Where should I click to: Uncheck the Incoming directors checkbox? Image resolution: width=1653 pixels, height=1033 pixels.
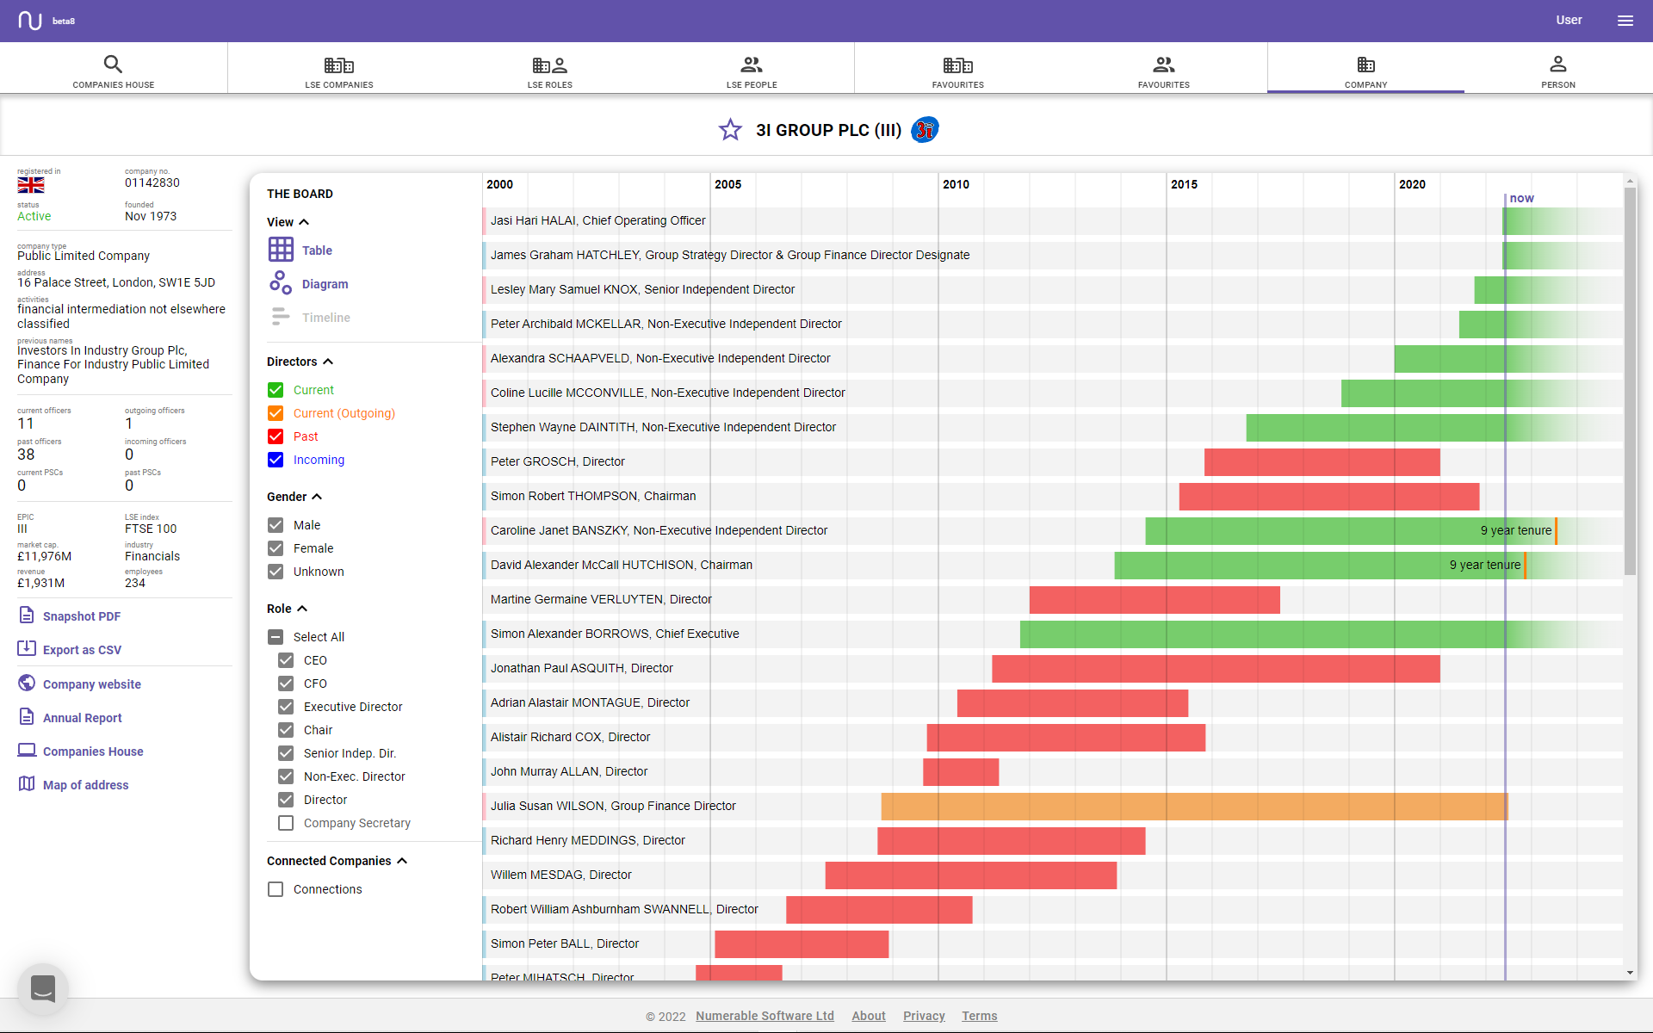click(275, 460)
